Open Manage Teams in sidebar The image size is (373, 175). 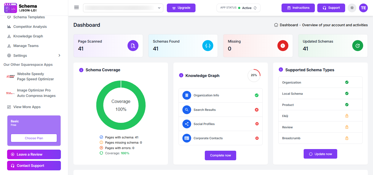(26, 46)
